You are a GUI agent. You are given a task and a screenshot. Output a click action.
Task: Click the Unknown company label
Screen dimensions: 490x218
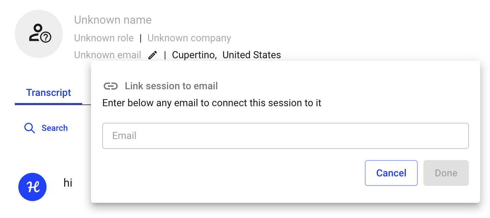(189, 38)
